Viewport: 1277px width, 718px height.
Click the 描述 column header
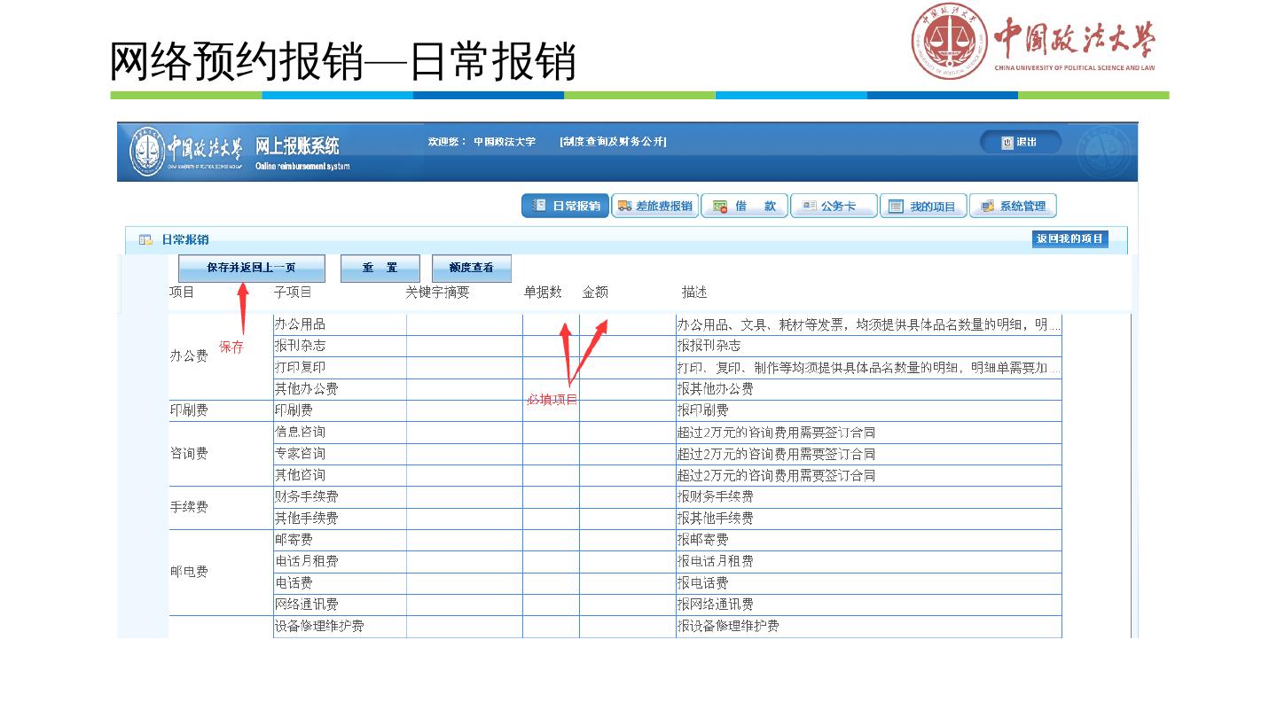(694, 292)
